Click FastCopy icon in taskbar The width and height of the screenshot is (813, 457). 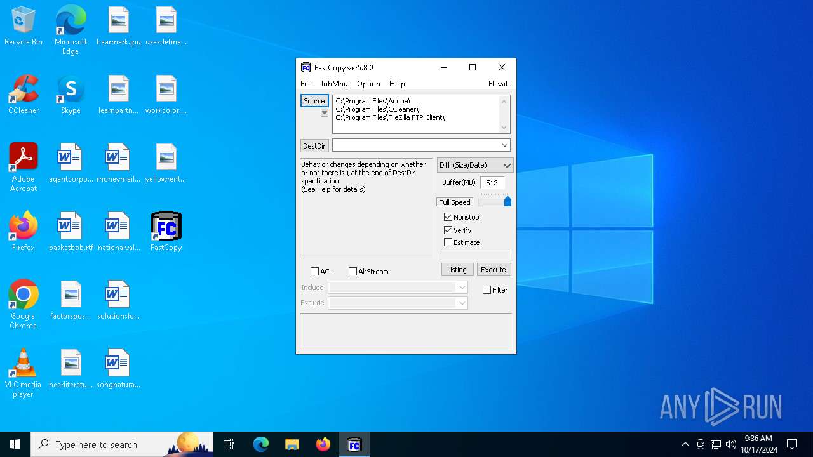[x=354, y=444]
